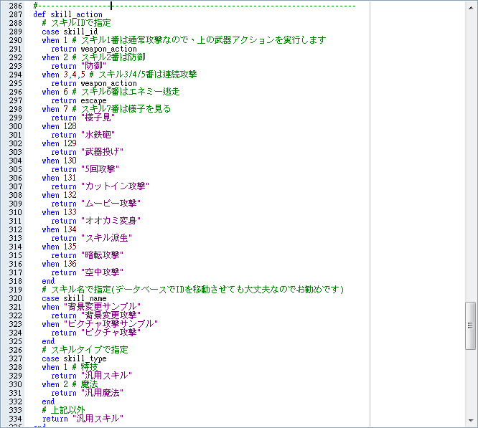Click the string "背景変更サンプル"
The image size is (478, 428).
[102, 307]
